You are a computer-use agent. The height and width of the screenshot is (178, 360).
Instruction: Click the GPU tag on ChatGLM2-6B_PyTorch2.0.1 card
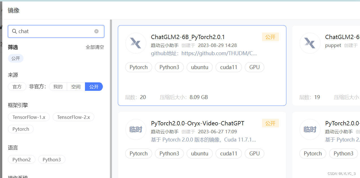[254, 67]
